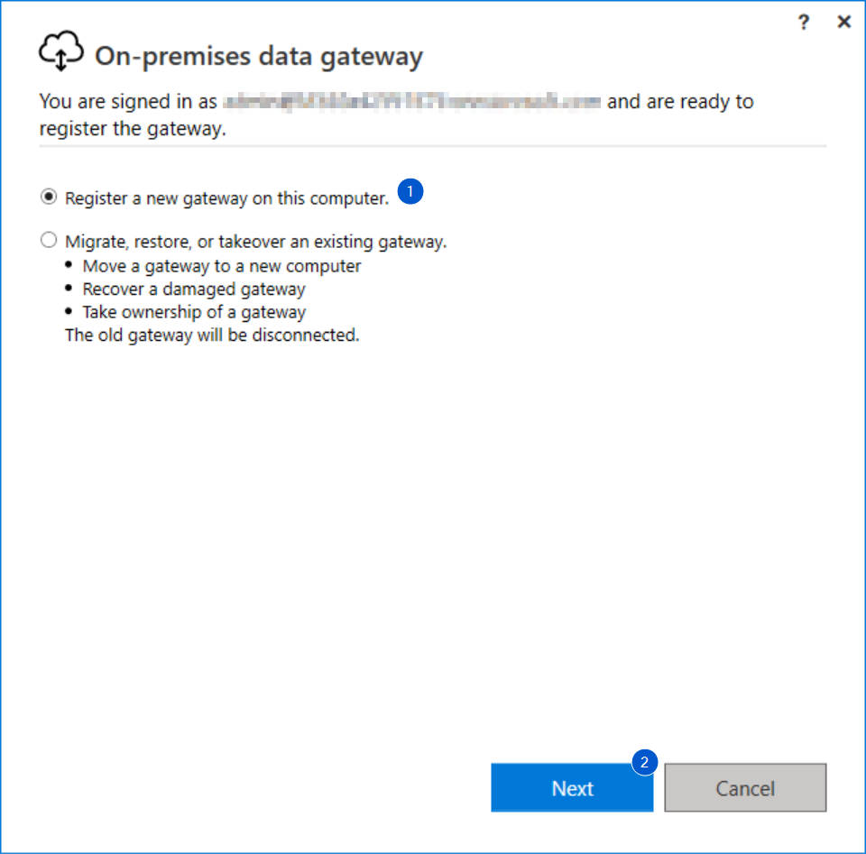
Task: Proceed with the blue Next button
Action: pos(572,788)
